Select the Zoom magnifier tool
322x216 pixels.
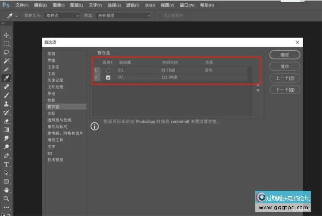6,199
